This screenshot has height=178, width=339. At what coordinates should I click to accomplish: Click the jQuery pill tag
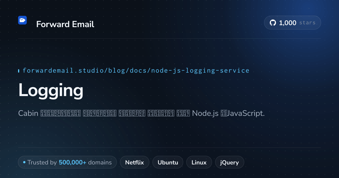(x=229, y=162)
